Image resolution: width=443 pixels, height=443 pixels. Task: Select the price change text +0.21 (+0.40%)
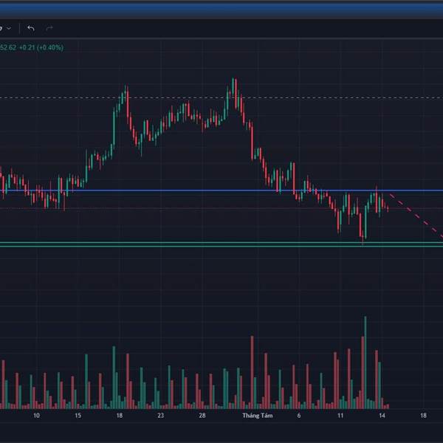click(41, 47)
